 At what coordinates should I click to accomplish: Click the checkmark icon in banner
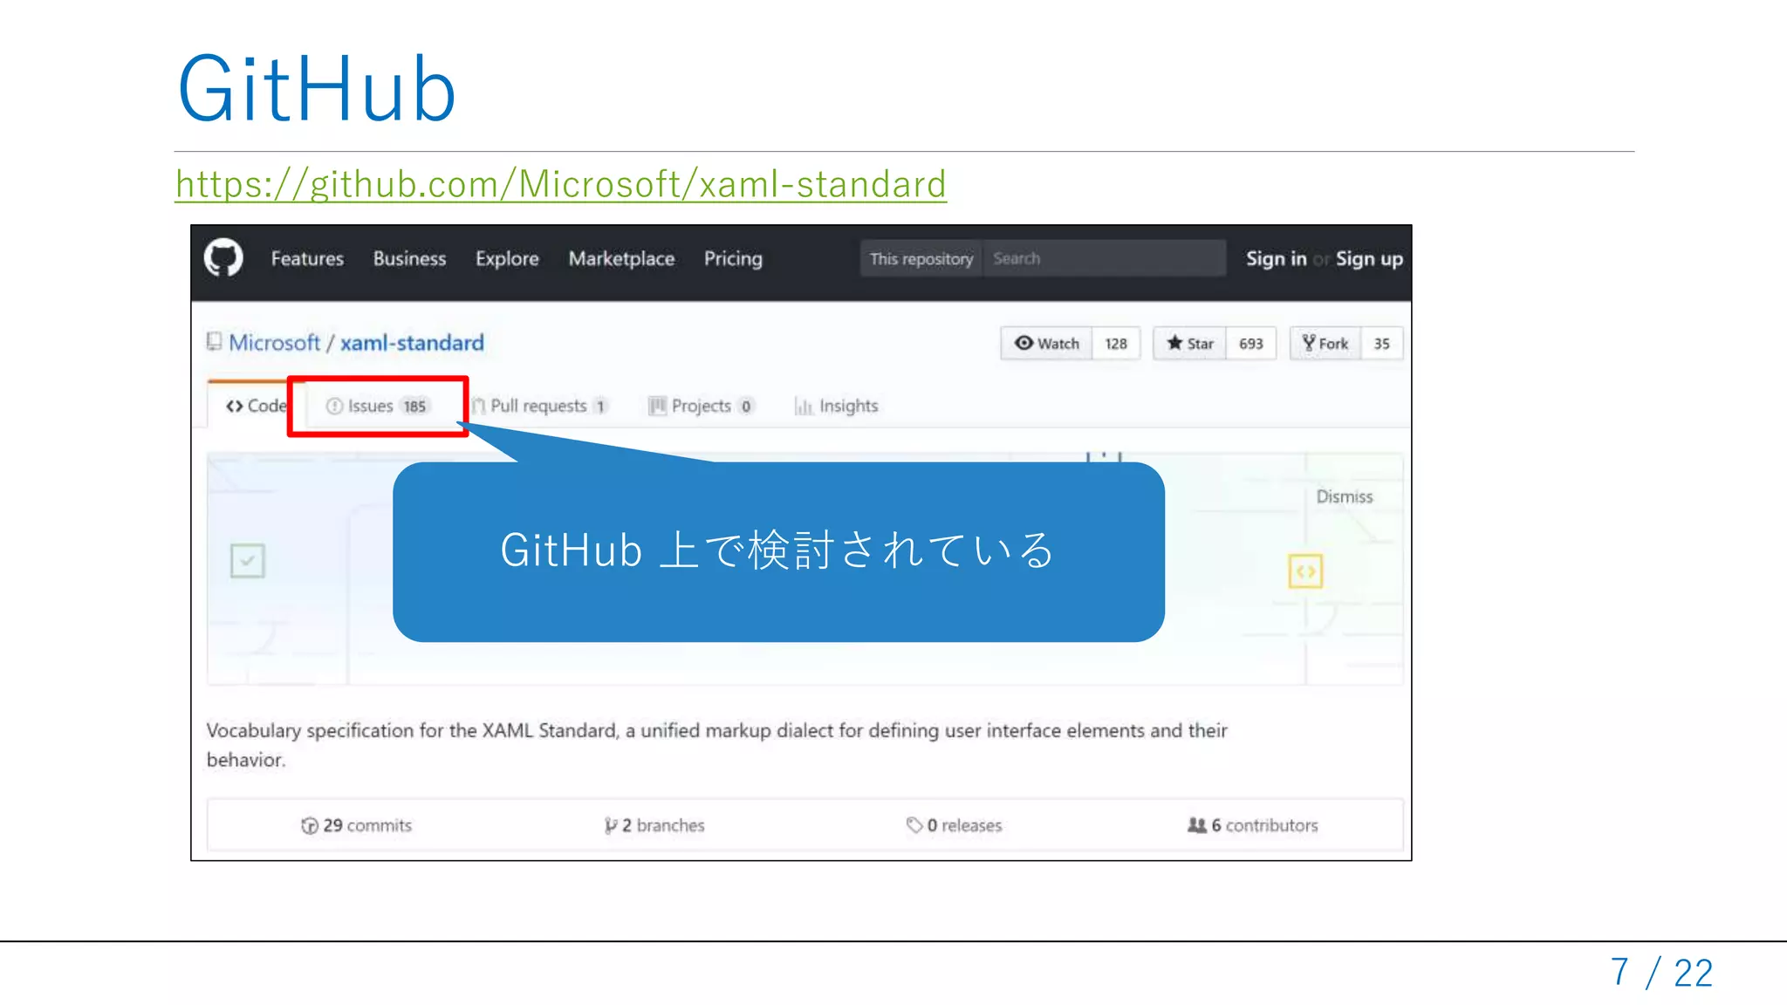point(248,560)
